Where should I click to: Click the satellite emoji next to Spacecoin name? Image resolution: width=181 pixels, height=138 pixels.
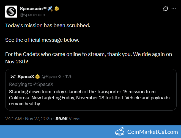click(50, 9)
